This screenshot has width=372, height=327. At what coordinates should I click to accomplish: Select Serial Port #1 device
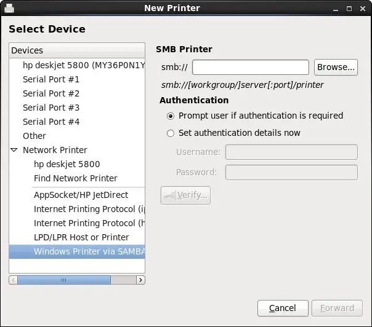pyautogui.click(x=51, y=79)
